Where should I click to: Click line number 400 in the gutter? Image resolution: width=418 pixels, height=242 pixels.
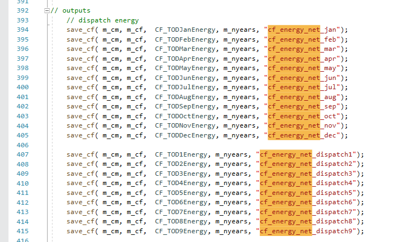[x=22, y=87]
